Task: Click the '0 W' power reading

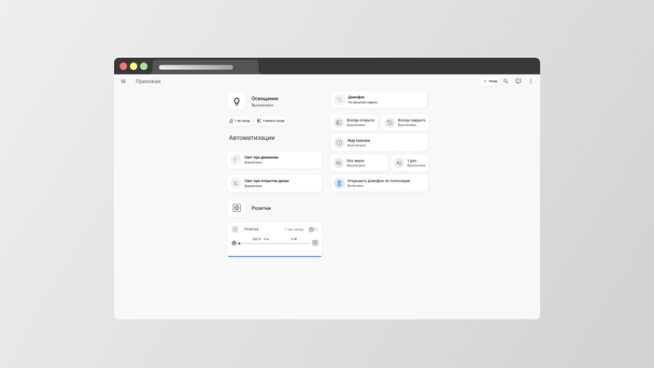Action: [293, 239]
